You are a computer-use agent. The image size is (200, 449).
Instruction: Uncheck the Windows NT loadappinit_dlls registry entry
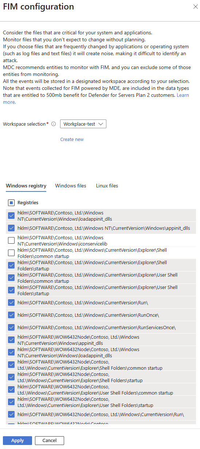click(11, 216)
